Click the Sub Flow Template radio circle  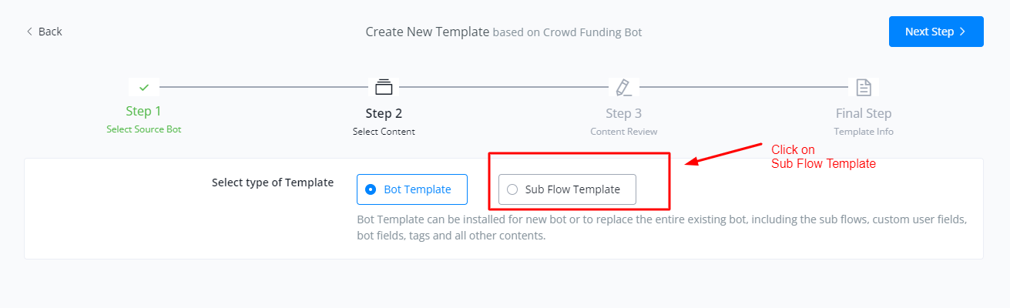pos(512,189)
